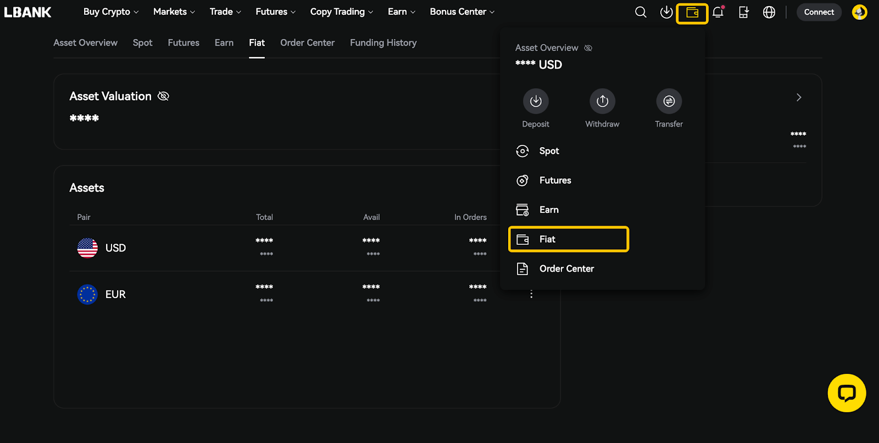Open notifications bell icon
This screenshot has height=443, width=879.
point(718,12)
